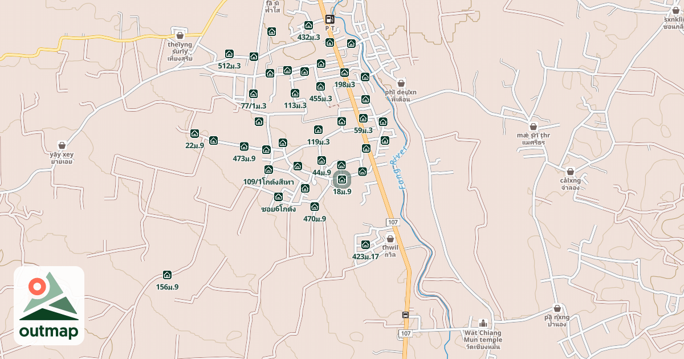Open the thwil shop icon

coord(390,239)
